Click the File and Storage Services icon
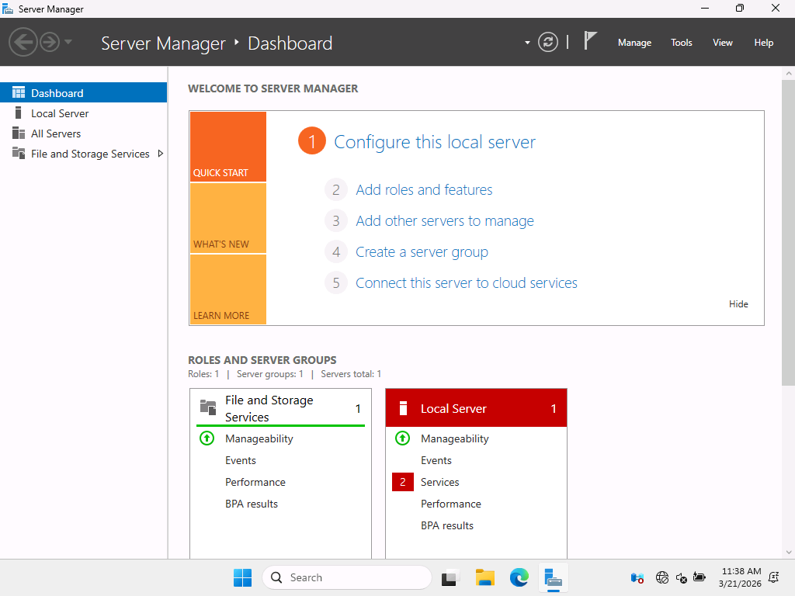This screenshot has height=596, width=795. tap(18, 154)
